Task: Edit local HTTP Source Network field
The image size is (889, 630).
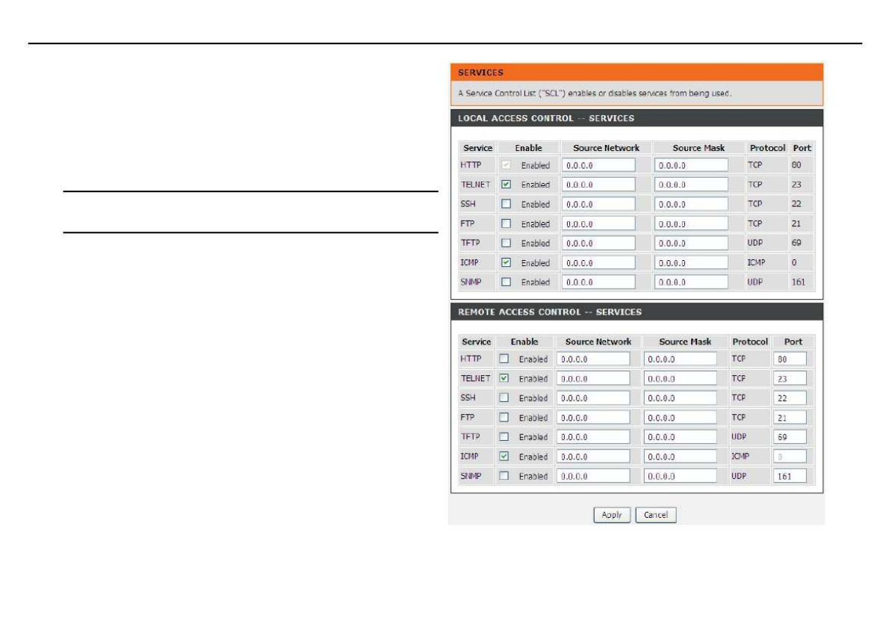Action: 598,165
